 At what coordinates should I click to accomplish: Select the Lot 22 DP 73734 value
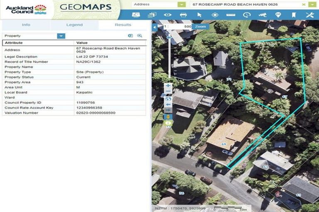point(92,57)
